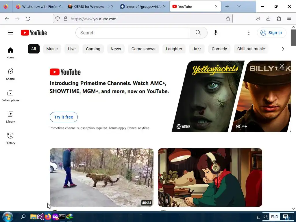
Task: Open Library in sidebar
Action: pos(10,117)
